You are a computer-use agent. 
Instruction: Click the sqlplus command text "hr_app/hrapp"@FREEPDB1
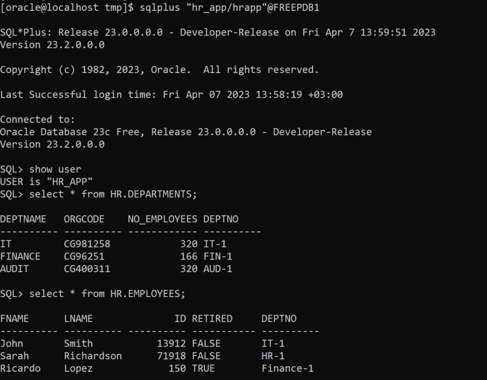click(253, 8)
